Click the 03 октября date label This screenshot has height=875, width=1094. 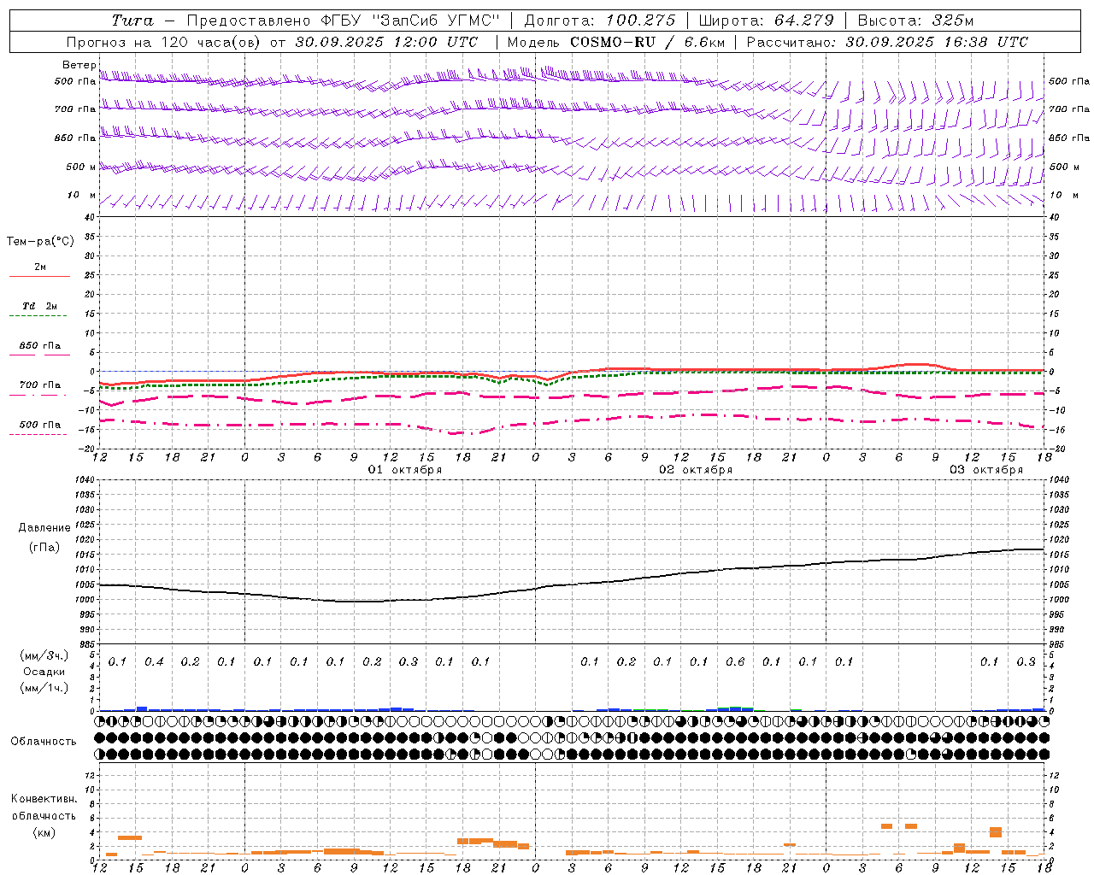coord(986,470)
